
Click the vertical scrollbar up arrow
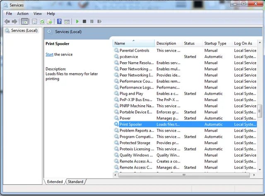click(260, 42)
